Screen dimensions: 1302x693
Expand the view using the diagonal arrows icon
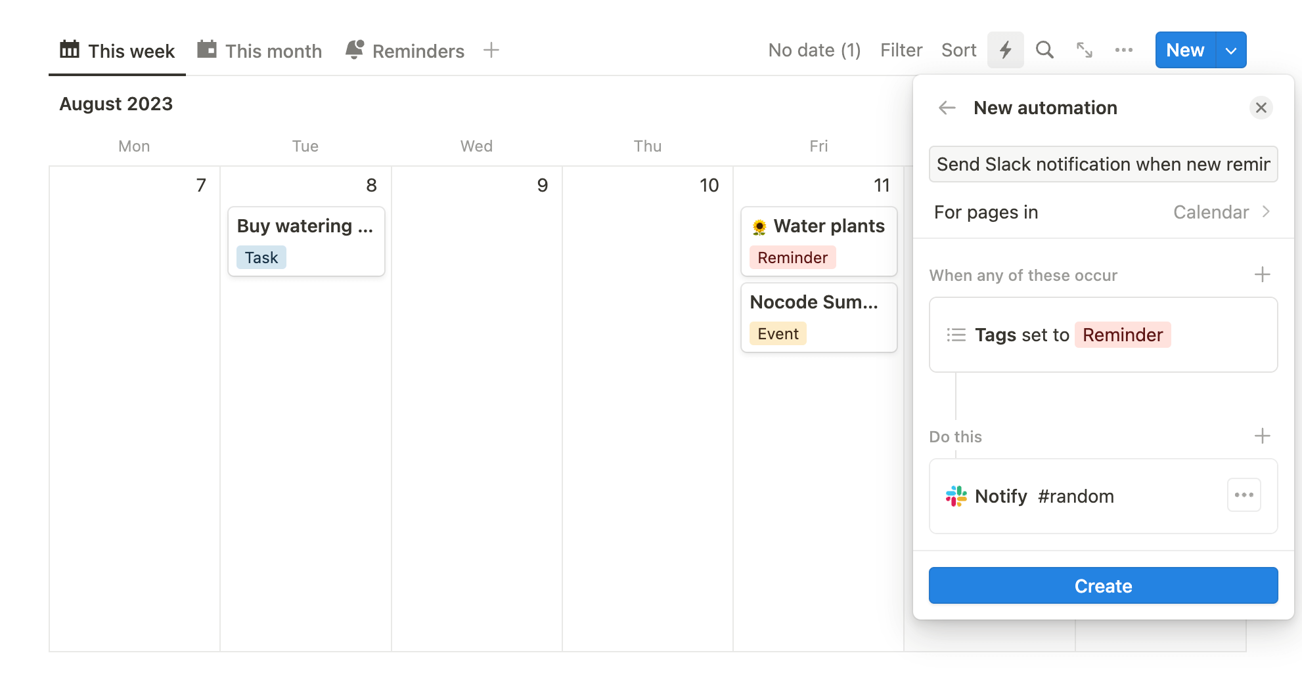tap(1084, 50)
